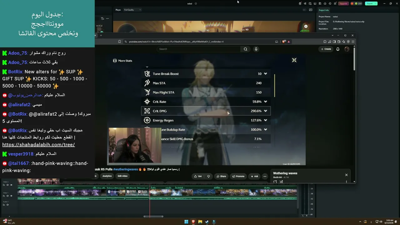400x225 pixels.
Task: Open the YouTube account avatar menu
Action: (347, 49)
